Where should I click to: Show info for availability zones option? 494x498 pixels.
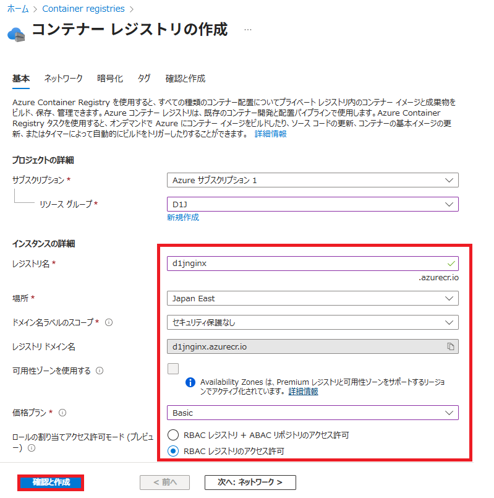click(x=100, y=371)
